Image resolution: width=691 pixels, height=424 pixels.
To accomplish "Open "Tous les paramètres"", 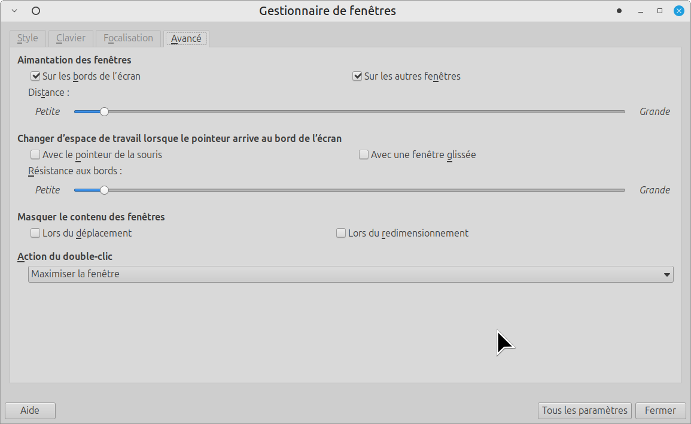I will [x=585, y=411].
